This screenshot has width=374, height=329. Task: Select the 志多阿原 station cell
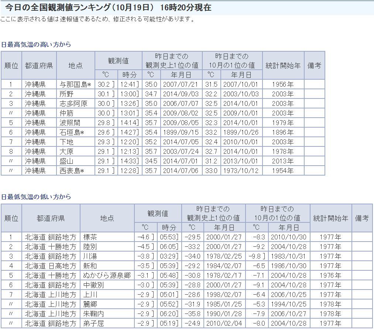pyautogui.click(x=76, y=103)
